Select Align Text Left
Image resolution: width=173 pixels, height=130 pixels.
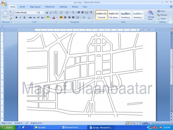tap(61, 17)
